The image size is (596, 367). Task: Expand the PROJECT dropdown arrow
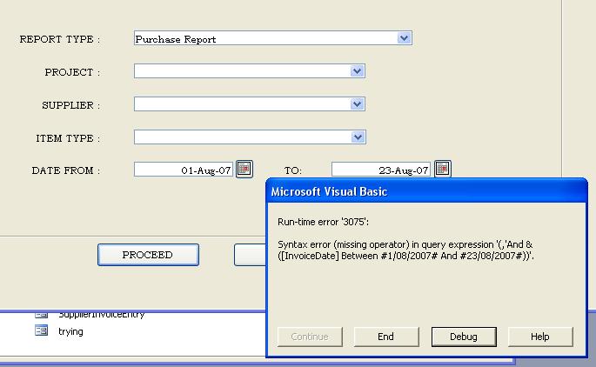coord(357,71)
